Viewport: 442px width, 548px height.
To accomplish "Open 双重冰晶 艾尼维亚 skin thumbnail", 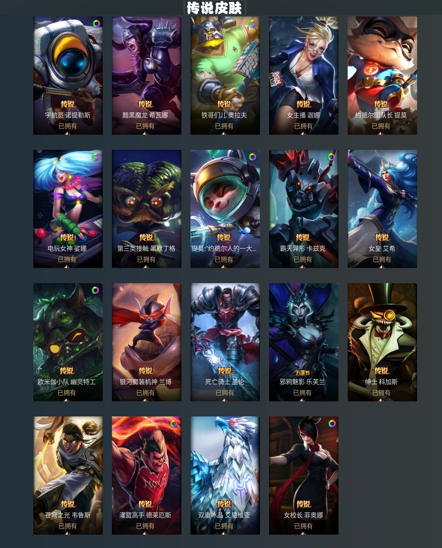I will click(x=225, y=475).
